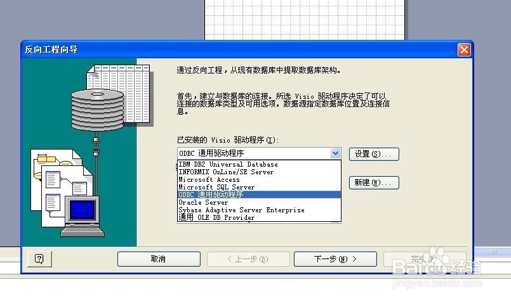Viewport: 511px width, 301px height.
Task: Close the 反向工程向导 dialog
Action: (x=464, y=50)
